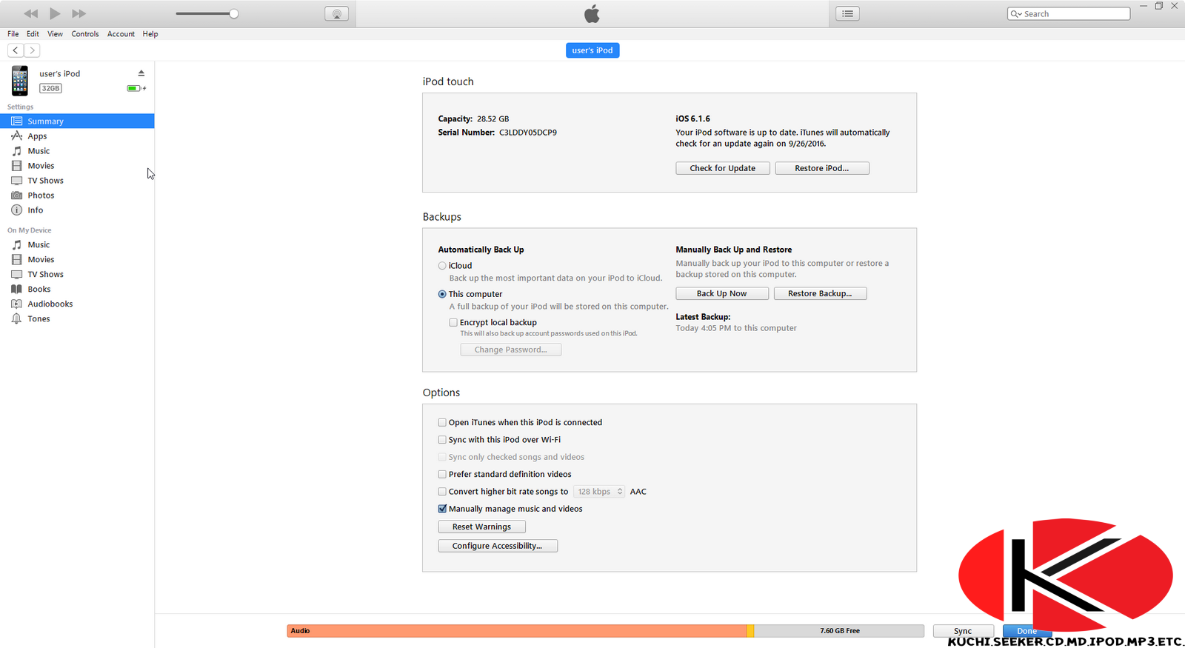Viewport: 1185px width, 648px height.
Task: Go forward with the right arrow navigation button
Action: [x=32, y=50]
